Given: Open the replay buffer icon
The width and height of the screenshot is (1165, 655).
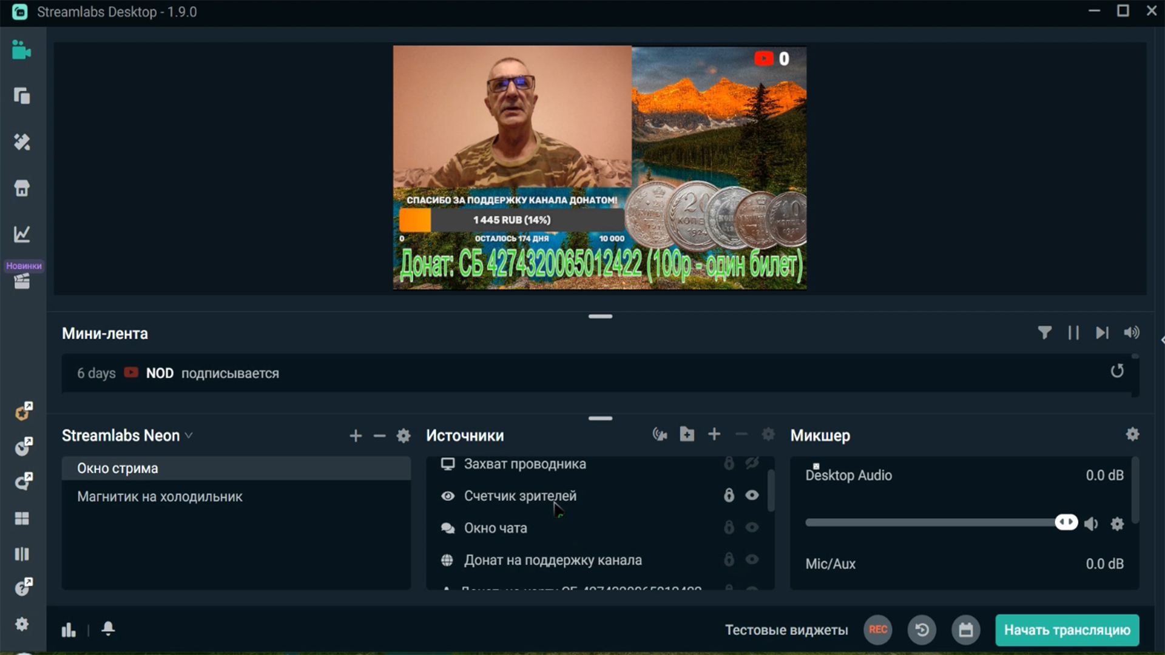Looking at the screenshot, I should (922, 630).
